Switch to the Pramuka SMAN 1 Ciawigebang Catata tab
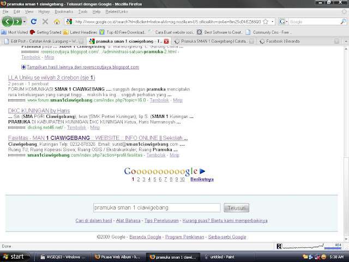Image resolution: width=349 pixels, height=262 pixels. (214, 41)
